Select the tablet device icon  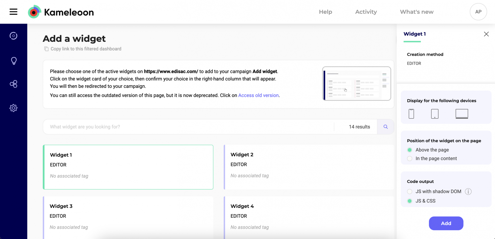[x=435, y=114]
